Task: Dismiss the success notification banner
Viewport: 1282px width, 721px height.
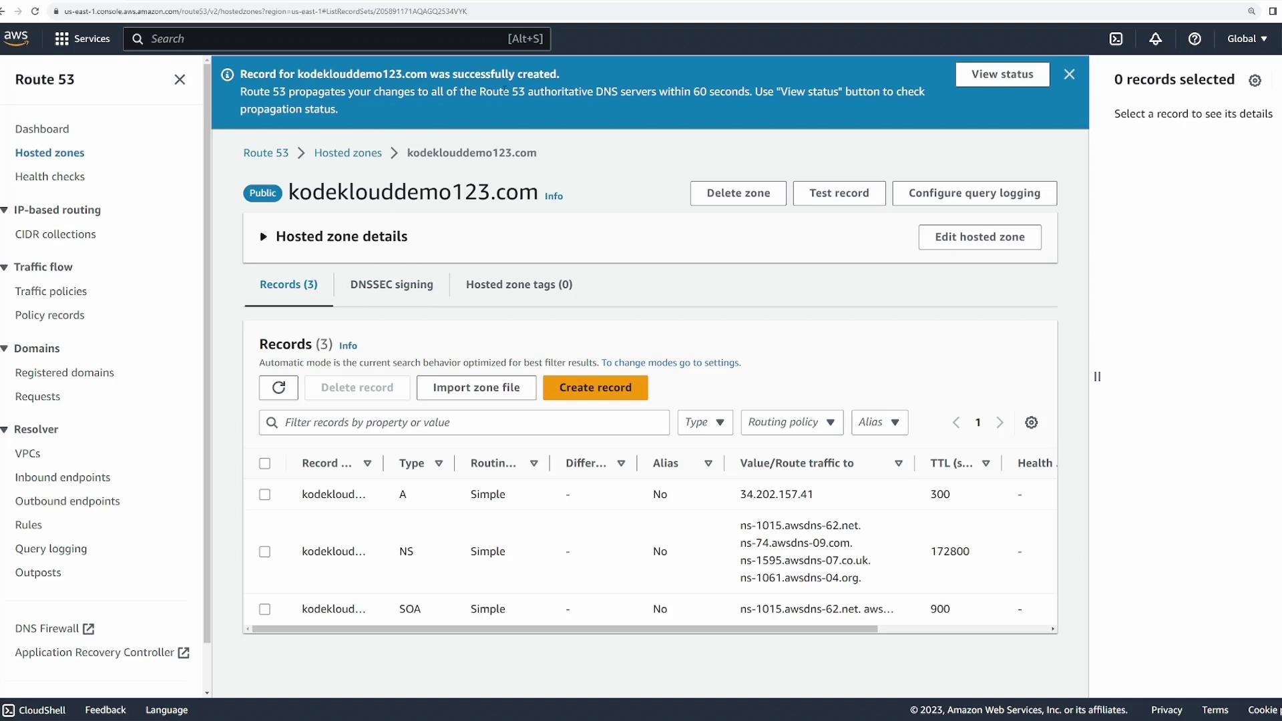Action: tap(1069, 74)
